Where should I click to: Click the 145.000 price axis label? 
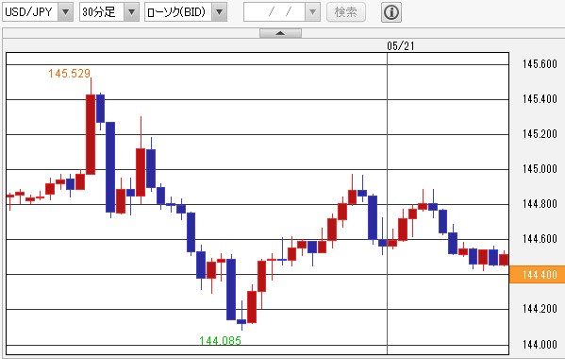pyautogui.click(x=540, y=169)
